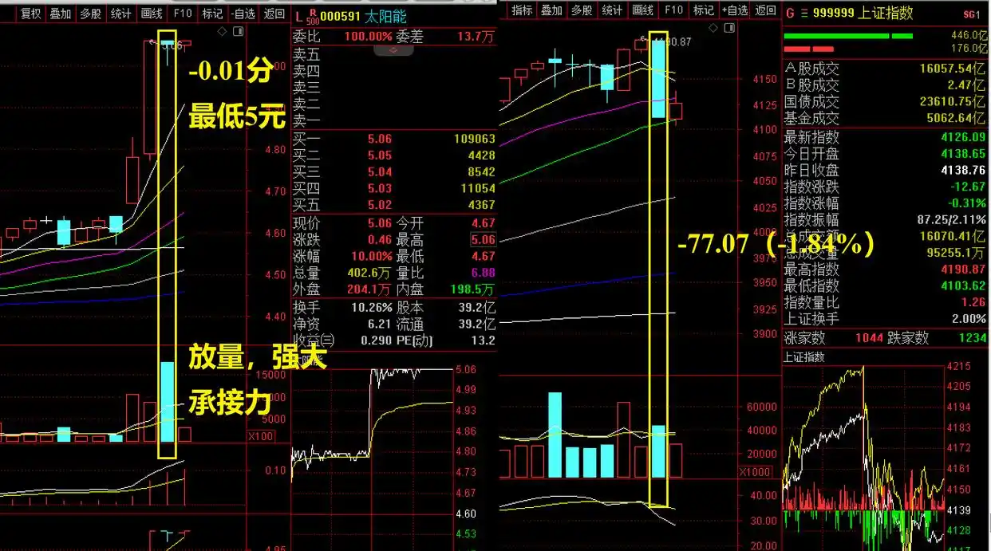Click 量比 value 6.88
This screenshot has width=991, height=551.
482,273
